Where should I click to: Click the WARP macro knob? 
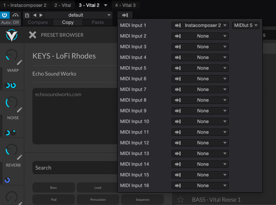(x=11, y=55)
